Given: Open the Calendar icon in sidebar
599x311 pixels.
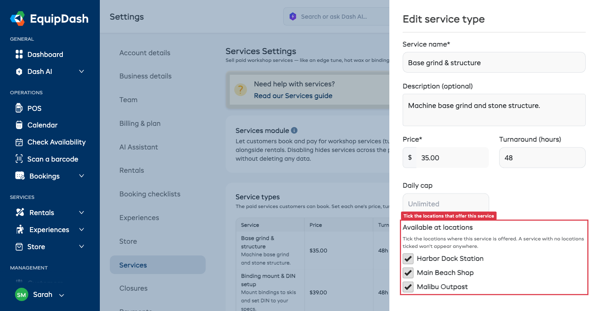Looking at the screenshot, I should pos(19,125).
